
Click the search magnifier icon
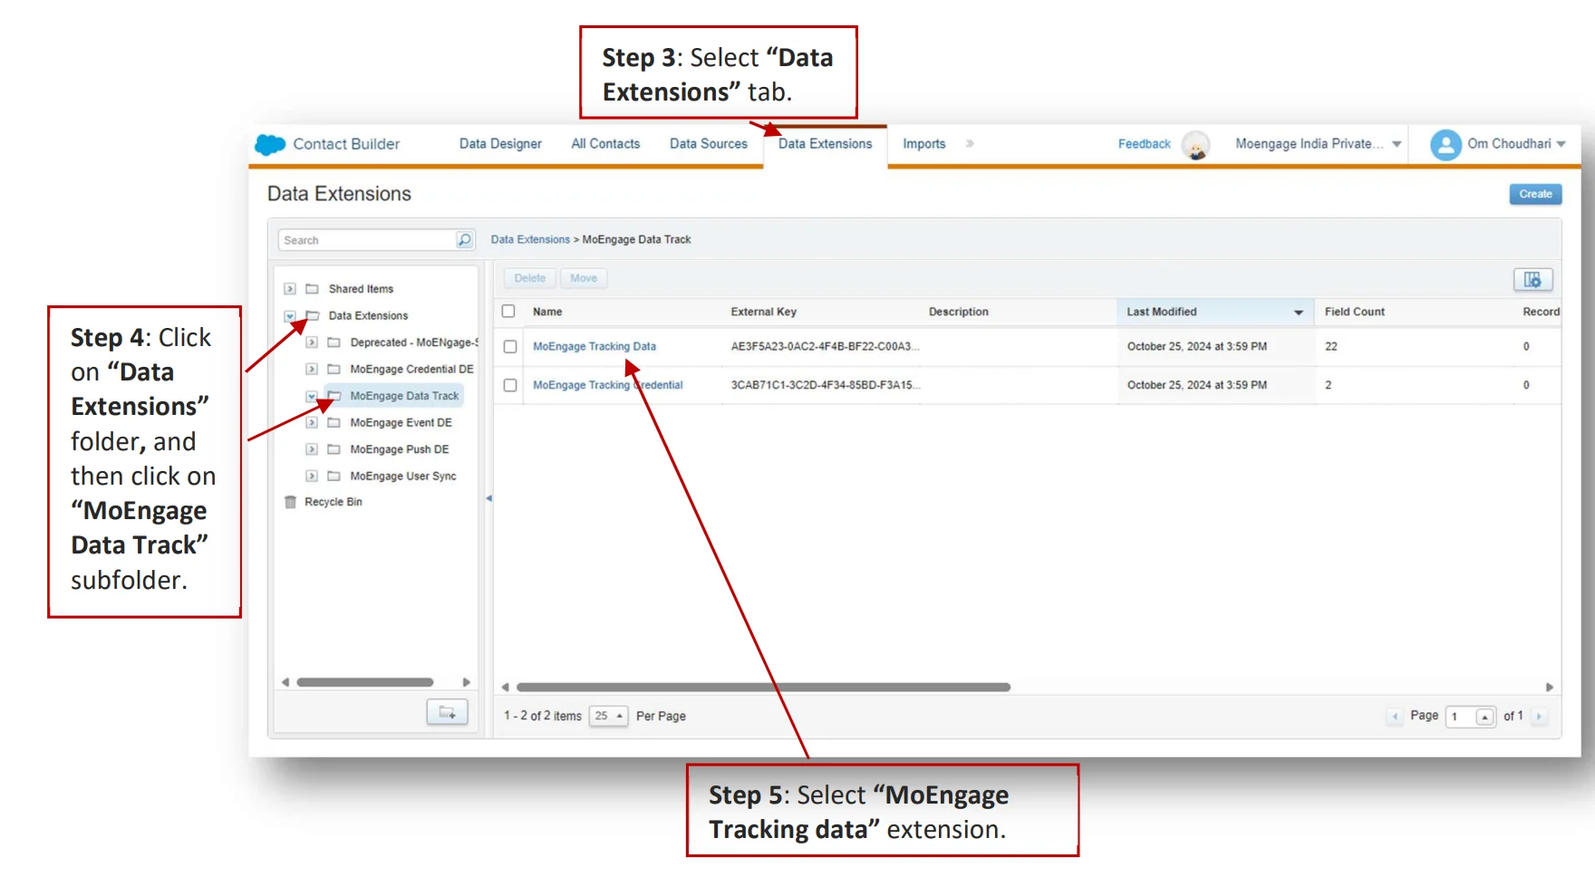(464, 240)
